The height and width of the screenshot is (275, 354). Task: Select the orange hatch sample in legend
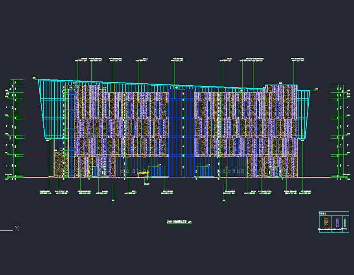point(326,223)
